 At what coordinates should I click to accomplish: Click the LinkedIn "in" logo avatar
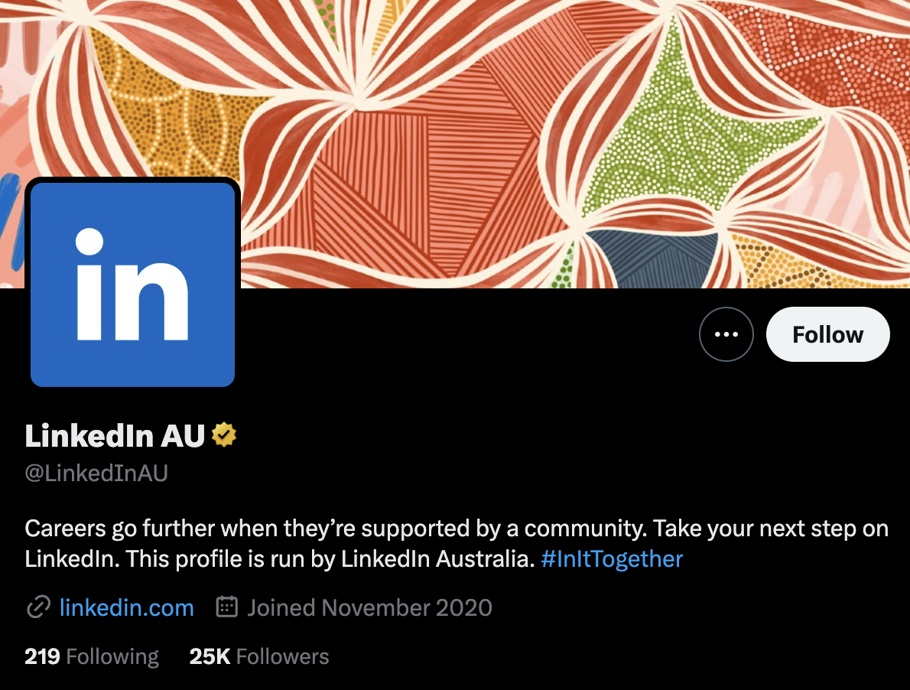tap(132, 283)
